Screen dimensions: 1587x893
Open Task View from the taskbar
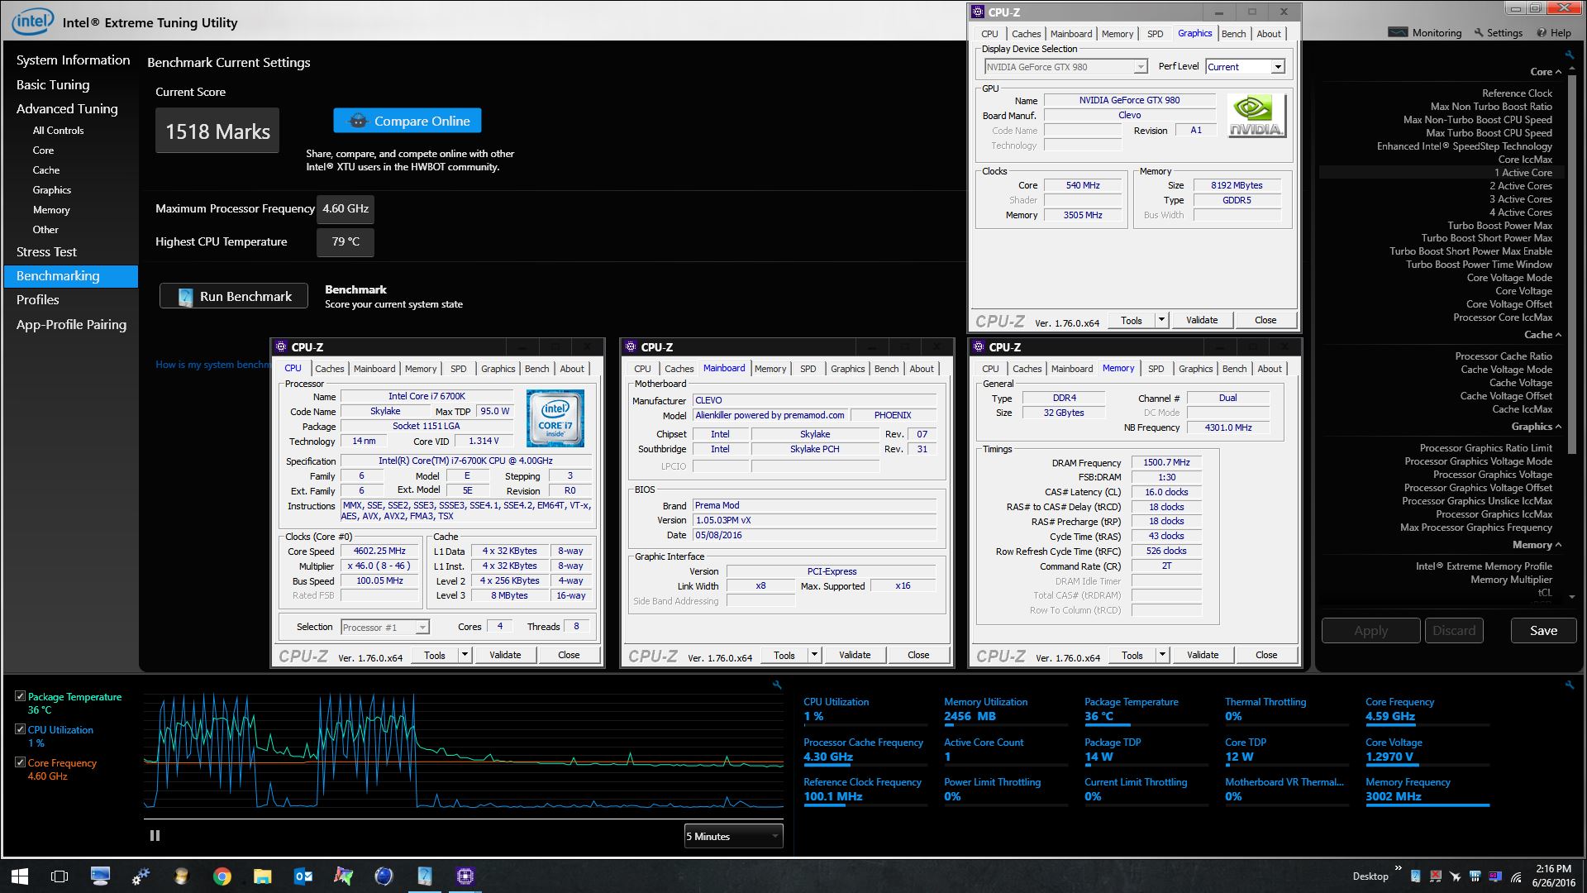(x=60, y=876)
